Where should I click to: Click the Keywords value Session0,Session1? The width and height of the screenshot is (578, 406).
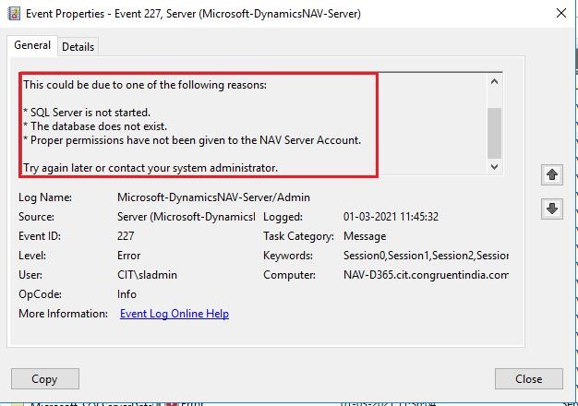coord(426,256)
